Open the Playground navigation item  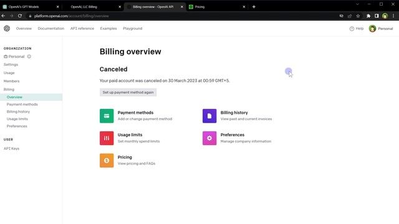point(133,29)
